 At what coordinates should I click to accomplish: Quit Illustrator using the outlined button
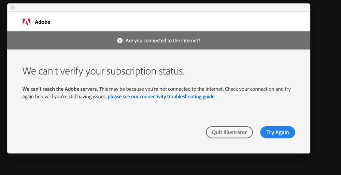click(x=229, y=132)
